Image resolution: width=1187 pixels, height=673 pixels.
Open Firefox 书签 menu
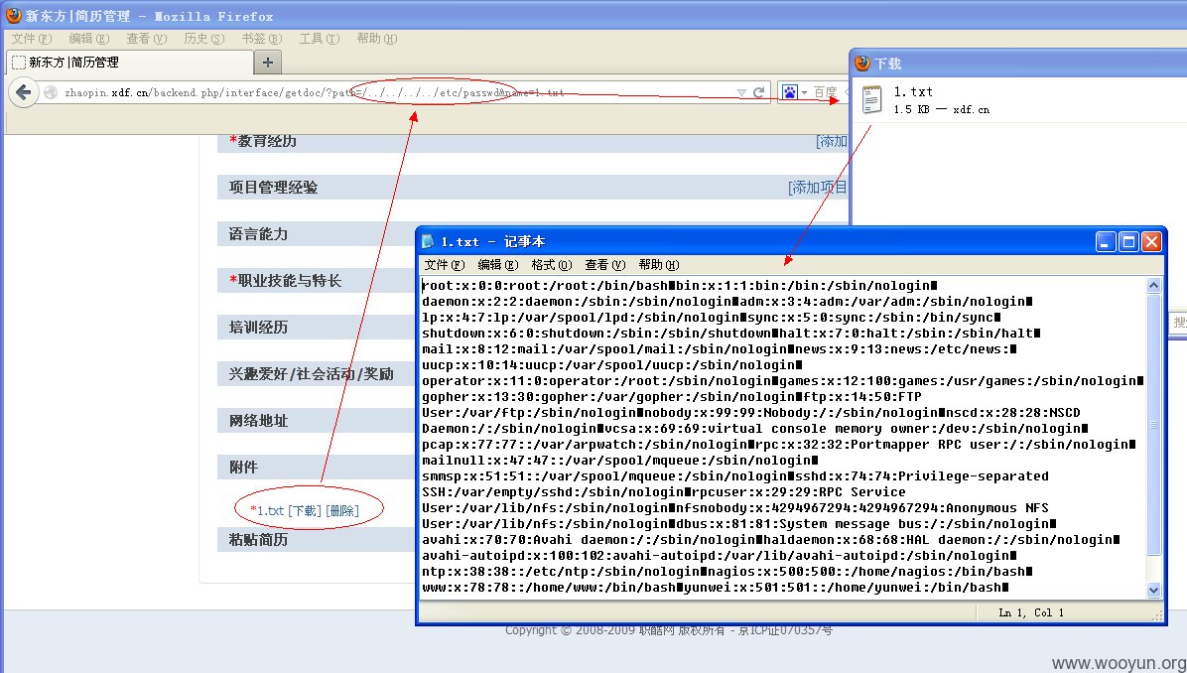click(x=261, y=38)
